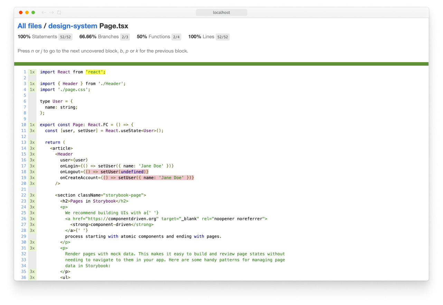Click the Statements 52/52 coverage badge
This screenshot has height=305, width=443.
click(65, 37)
